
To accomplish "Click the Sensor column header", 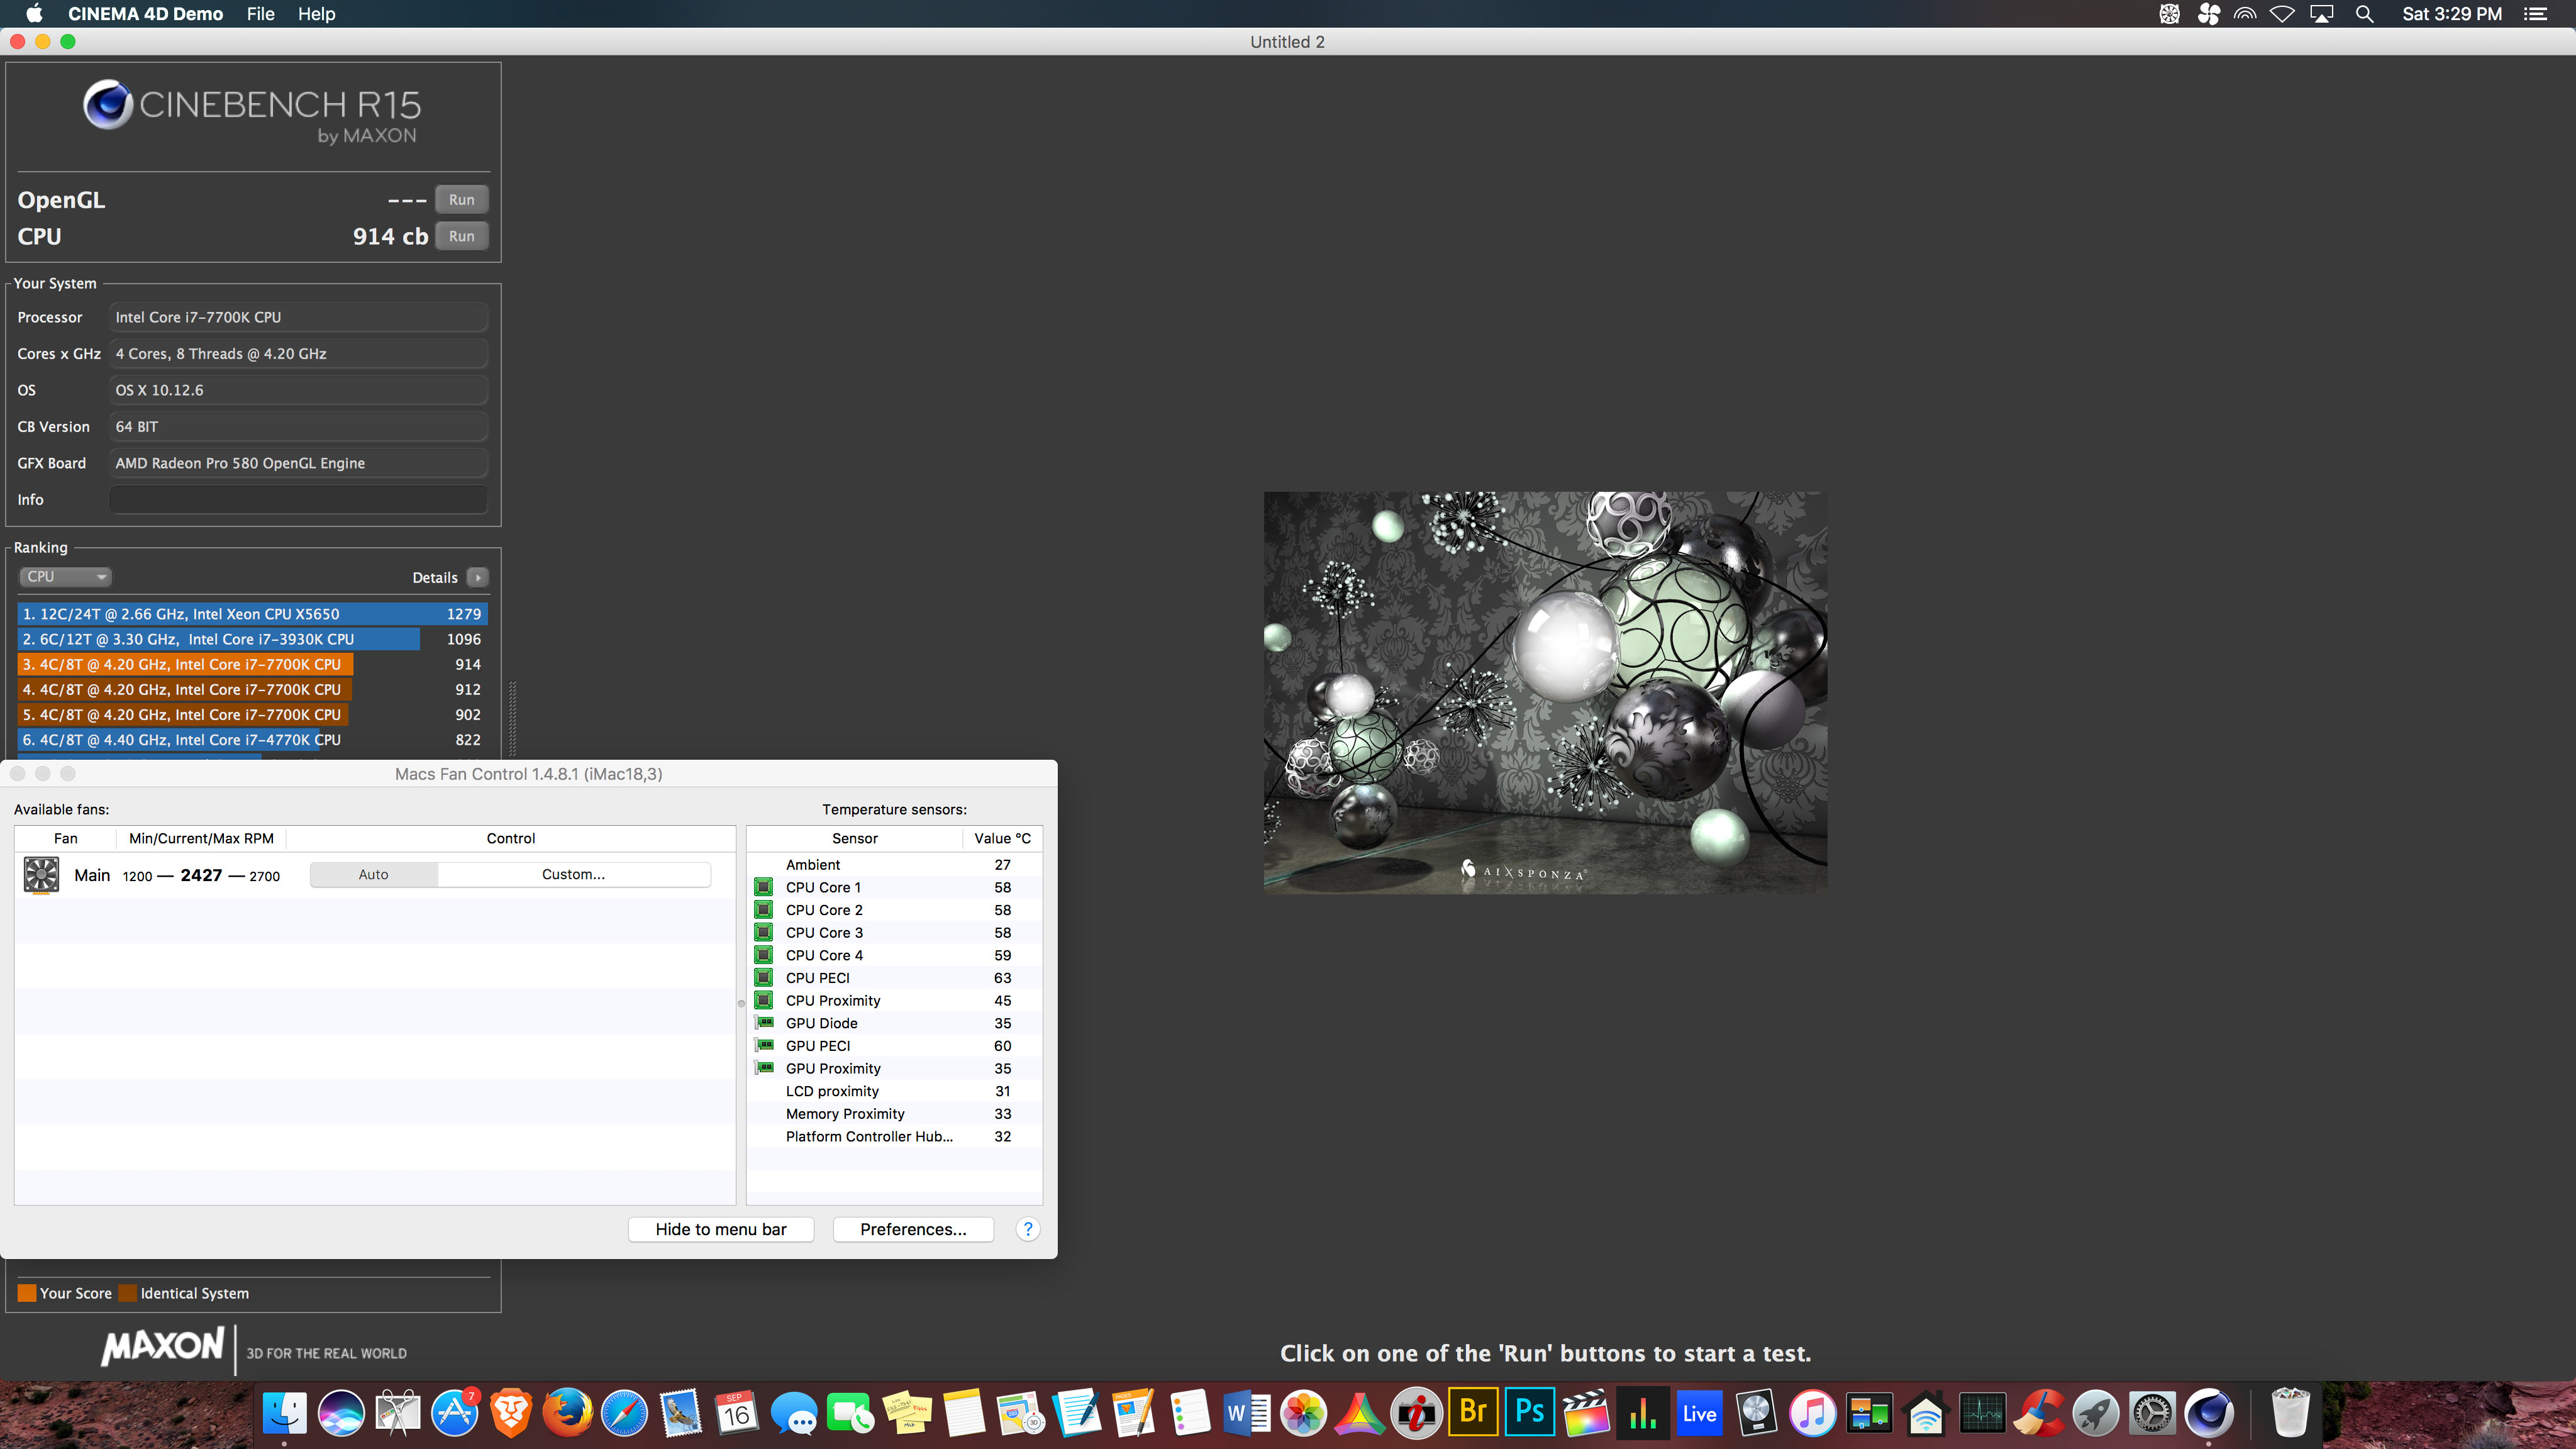I will (x=855, y=838).
